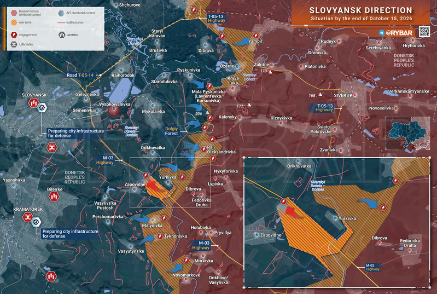
Task: Click the Shchurove town label
Action: [x=130, y=5]
